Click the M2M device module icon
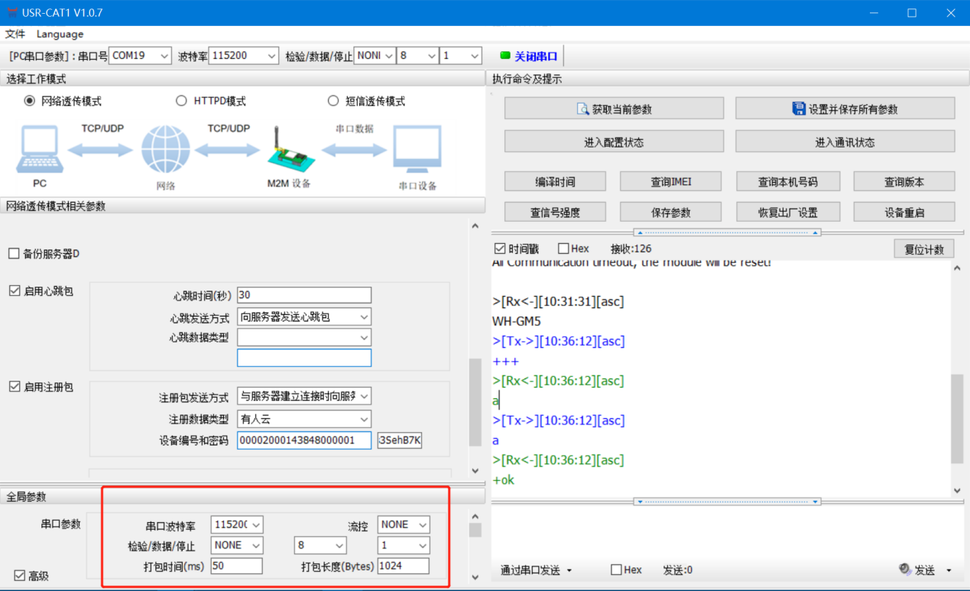970x591 pixels. pyautogui.click(x=288, y=153)
